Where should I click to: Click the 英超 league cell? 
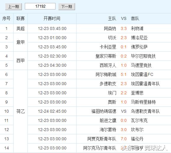pyautogui.click(x=20, y=28)
